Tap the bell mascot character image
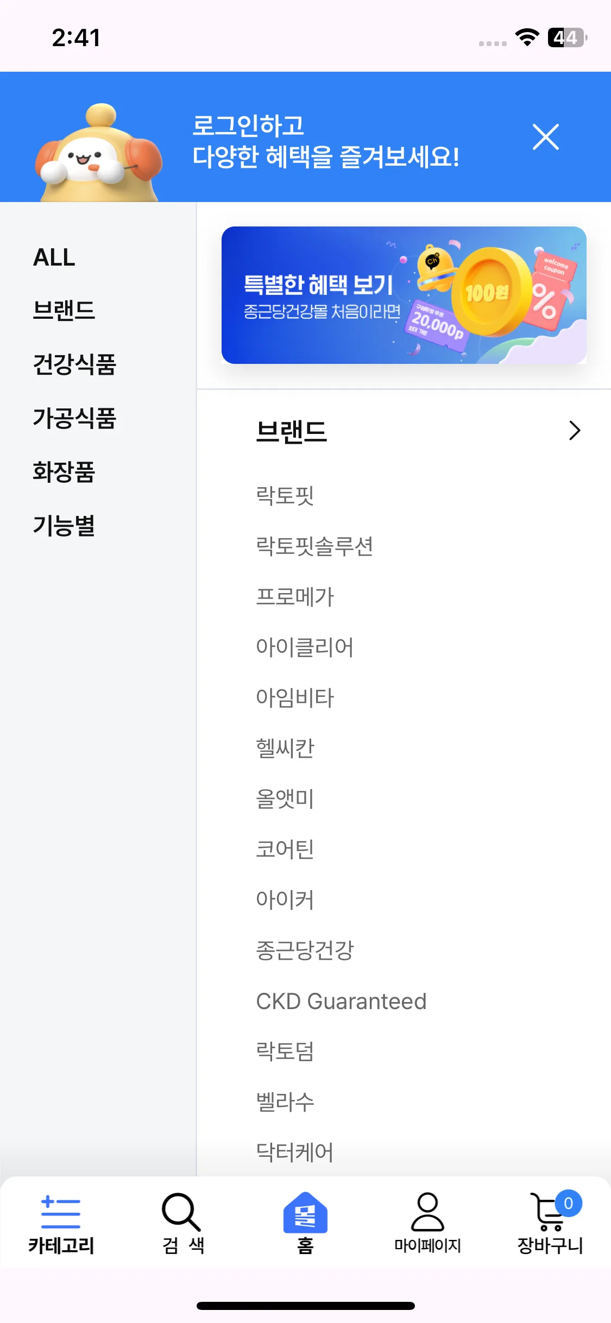 pos(99,154)
